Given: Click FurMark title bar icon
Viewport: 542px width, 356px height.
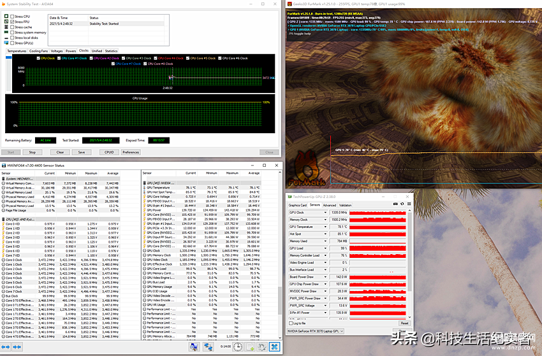Looking at the screenshot, I should [x=289, y=4].
